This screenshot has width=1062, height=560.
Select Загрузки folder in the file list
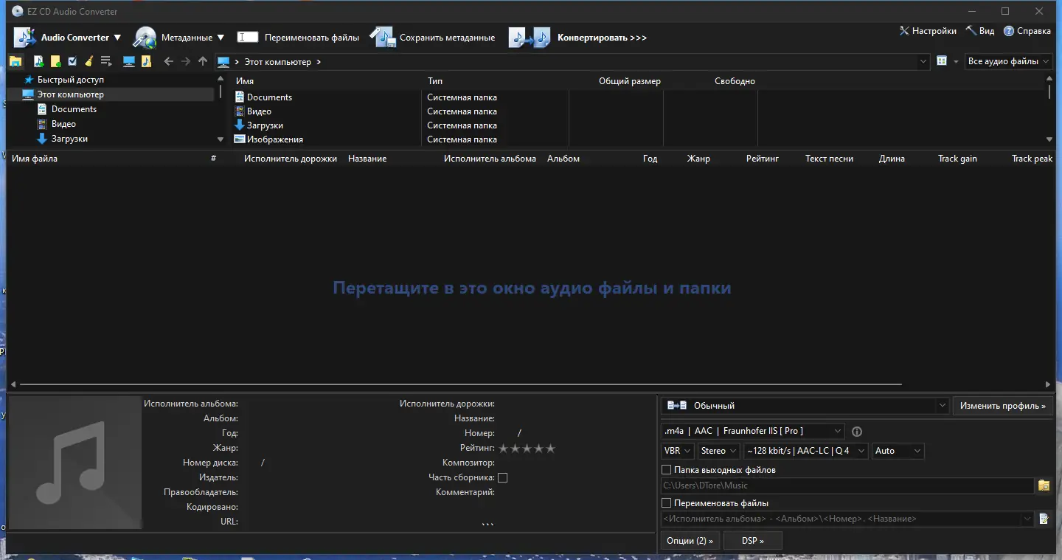click(x=265, y=125)
